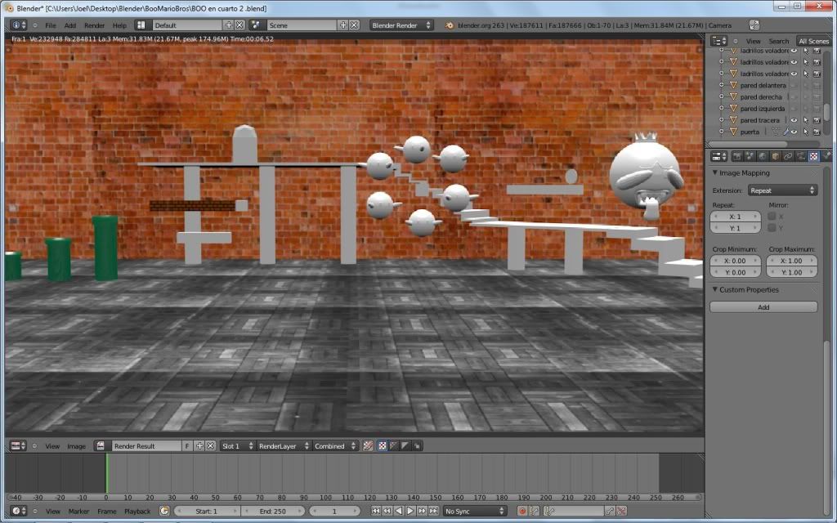The image size is (837, 523).
Task: Toggle use preview range clock icon
Action: coord(164,512)
